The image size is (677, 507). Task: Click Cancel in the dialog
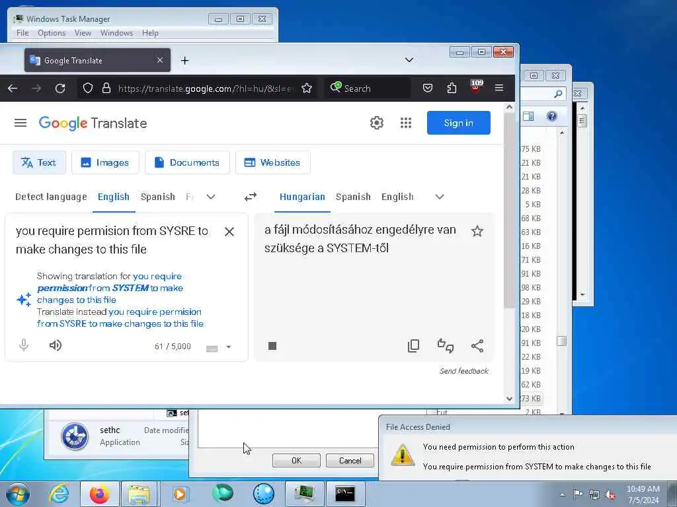(350, 460)
